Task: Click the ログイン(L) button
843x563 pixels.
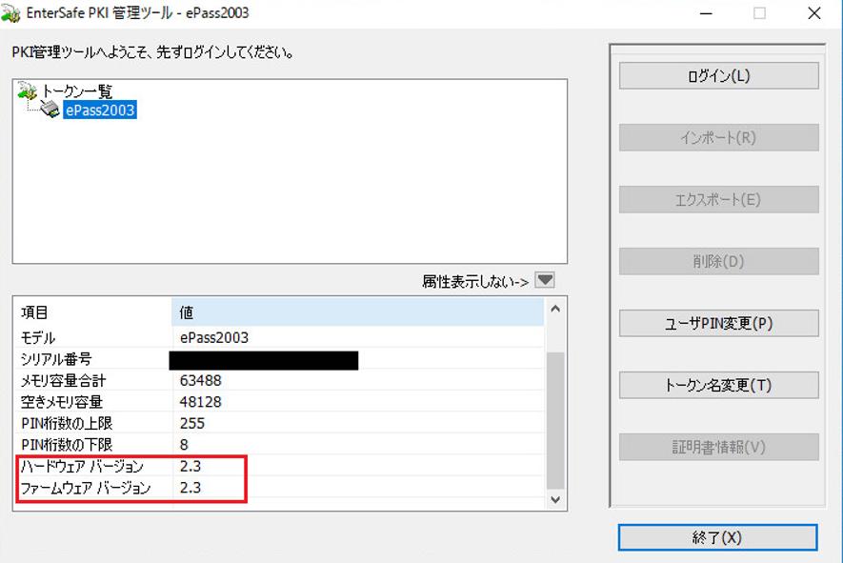Action: coord(718,76)
